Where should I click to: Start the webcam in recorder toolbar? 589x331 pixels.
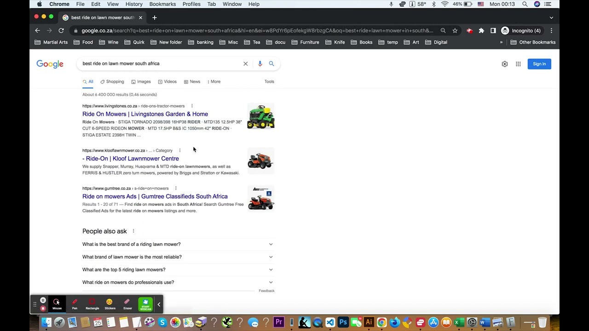pos(145,304)
